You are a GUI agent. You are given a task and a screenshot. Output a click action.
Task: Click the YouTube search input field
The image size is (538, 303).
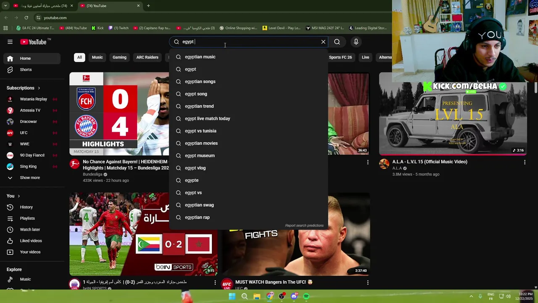[x=248, y=42]
